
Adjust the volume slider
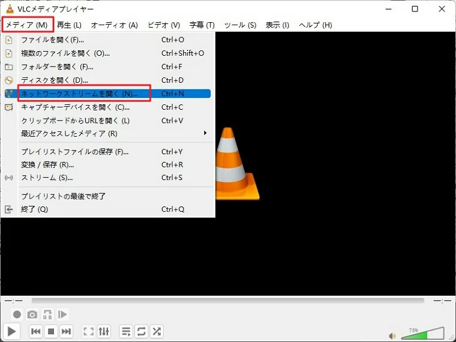pyautogui.click(x=422, y=333)
